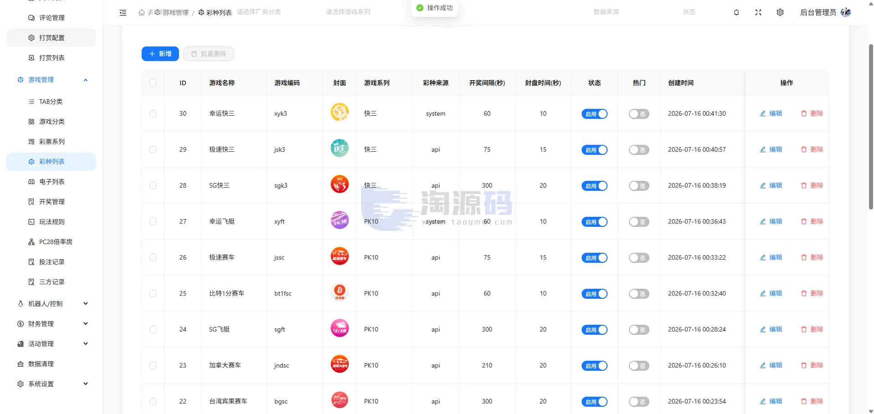
Task: Check the row checkbox for ID 27
Action: coord(153,221)
